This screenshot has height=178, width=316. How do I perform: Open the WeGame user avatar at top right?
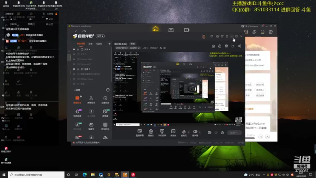[246, 32]
